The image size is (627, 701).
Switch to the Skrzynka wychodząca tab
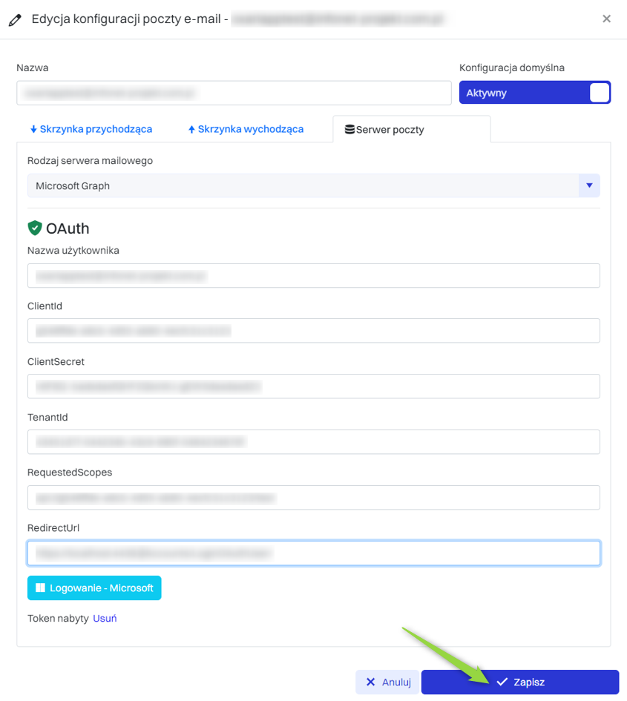coord(246,129)
